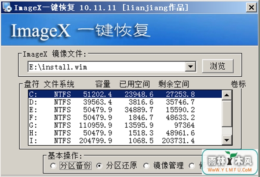260x177 pixels.
Task: Click the 容量 column header
Action: (x=103, y=84)
